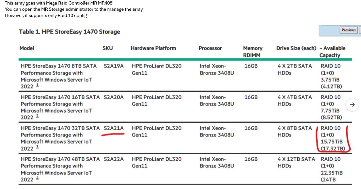This screenshot has width=361, height=189.
Task: Open footnote 2 link after 16TB model
Action: tap(37, 116)
